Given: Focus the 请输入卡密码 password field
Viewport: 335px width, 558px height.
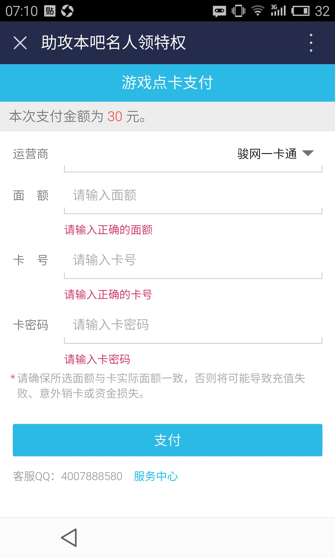Looking at the screenshot, I should 192,325.
